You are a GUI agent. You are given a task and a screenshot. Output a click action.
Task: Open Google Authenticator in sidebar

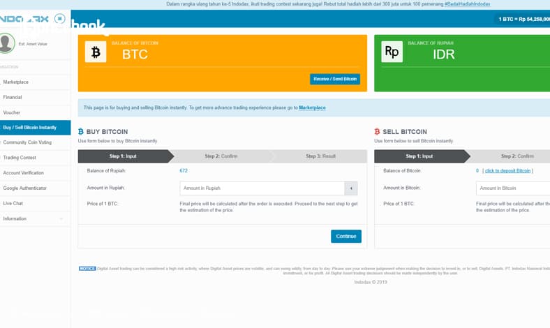(35, 188)
